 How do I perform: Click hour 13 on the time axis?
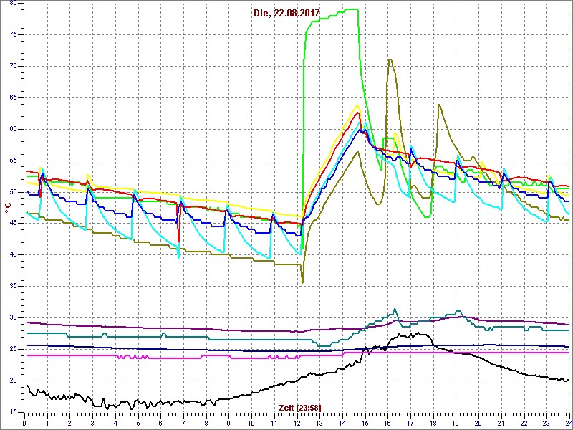click(319, 421)
